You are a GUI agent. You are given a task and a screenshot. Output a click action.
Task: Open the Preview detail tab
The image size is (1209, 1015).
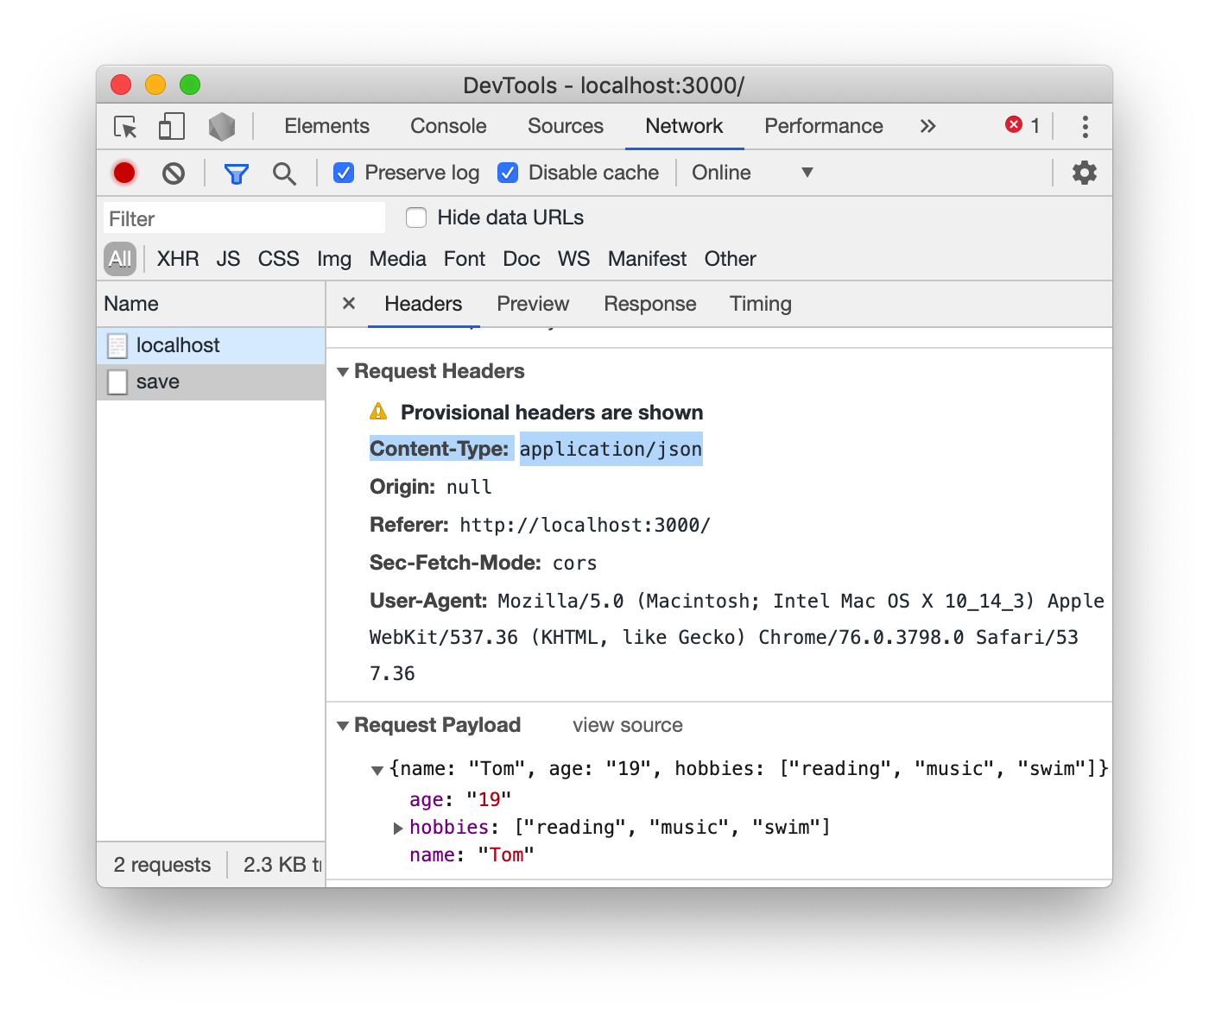[533, 304]
